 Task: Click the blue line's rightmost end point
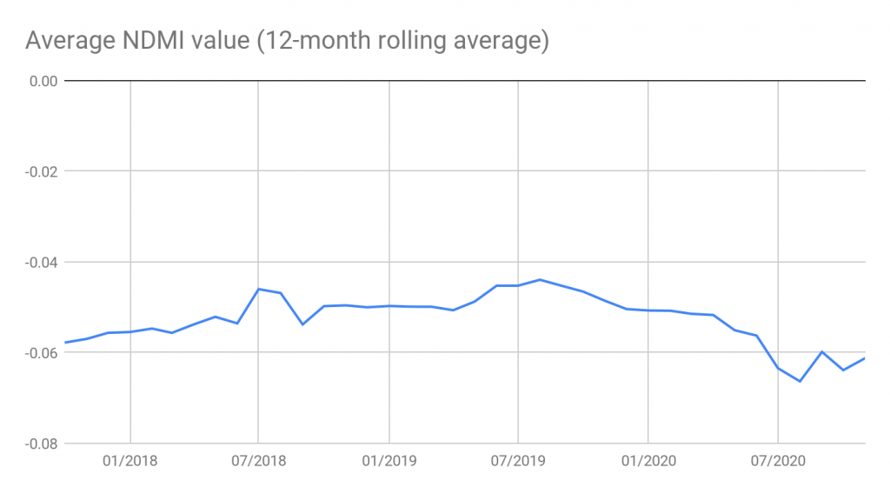[x=865, y=358]
